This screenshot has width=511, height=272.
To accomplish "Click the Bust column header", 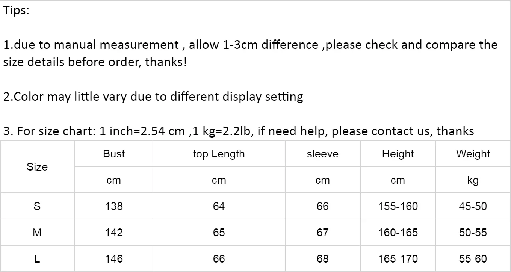I will pyautogui.click(x=114, y=154).
